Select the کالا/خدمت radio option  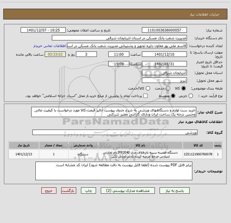coord(148,88)
